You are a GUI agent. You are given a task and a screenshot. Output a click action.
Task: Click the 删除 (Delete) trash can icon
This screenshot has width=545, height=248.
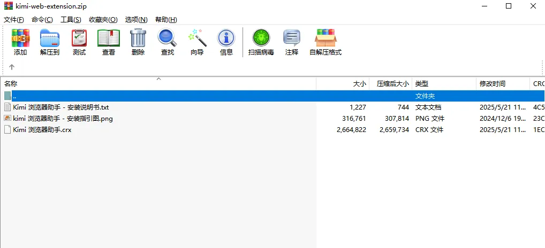coord(138,38)
